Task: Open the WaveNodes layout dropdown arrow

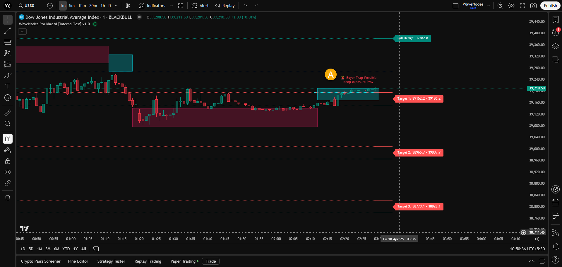Action: coord(489,6)
